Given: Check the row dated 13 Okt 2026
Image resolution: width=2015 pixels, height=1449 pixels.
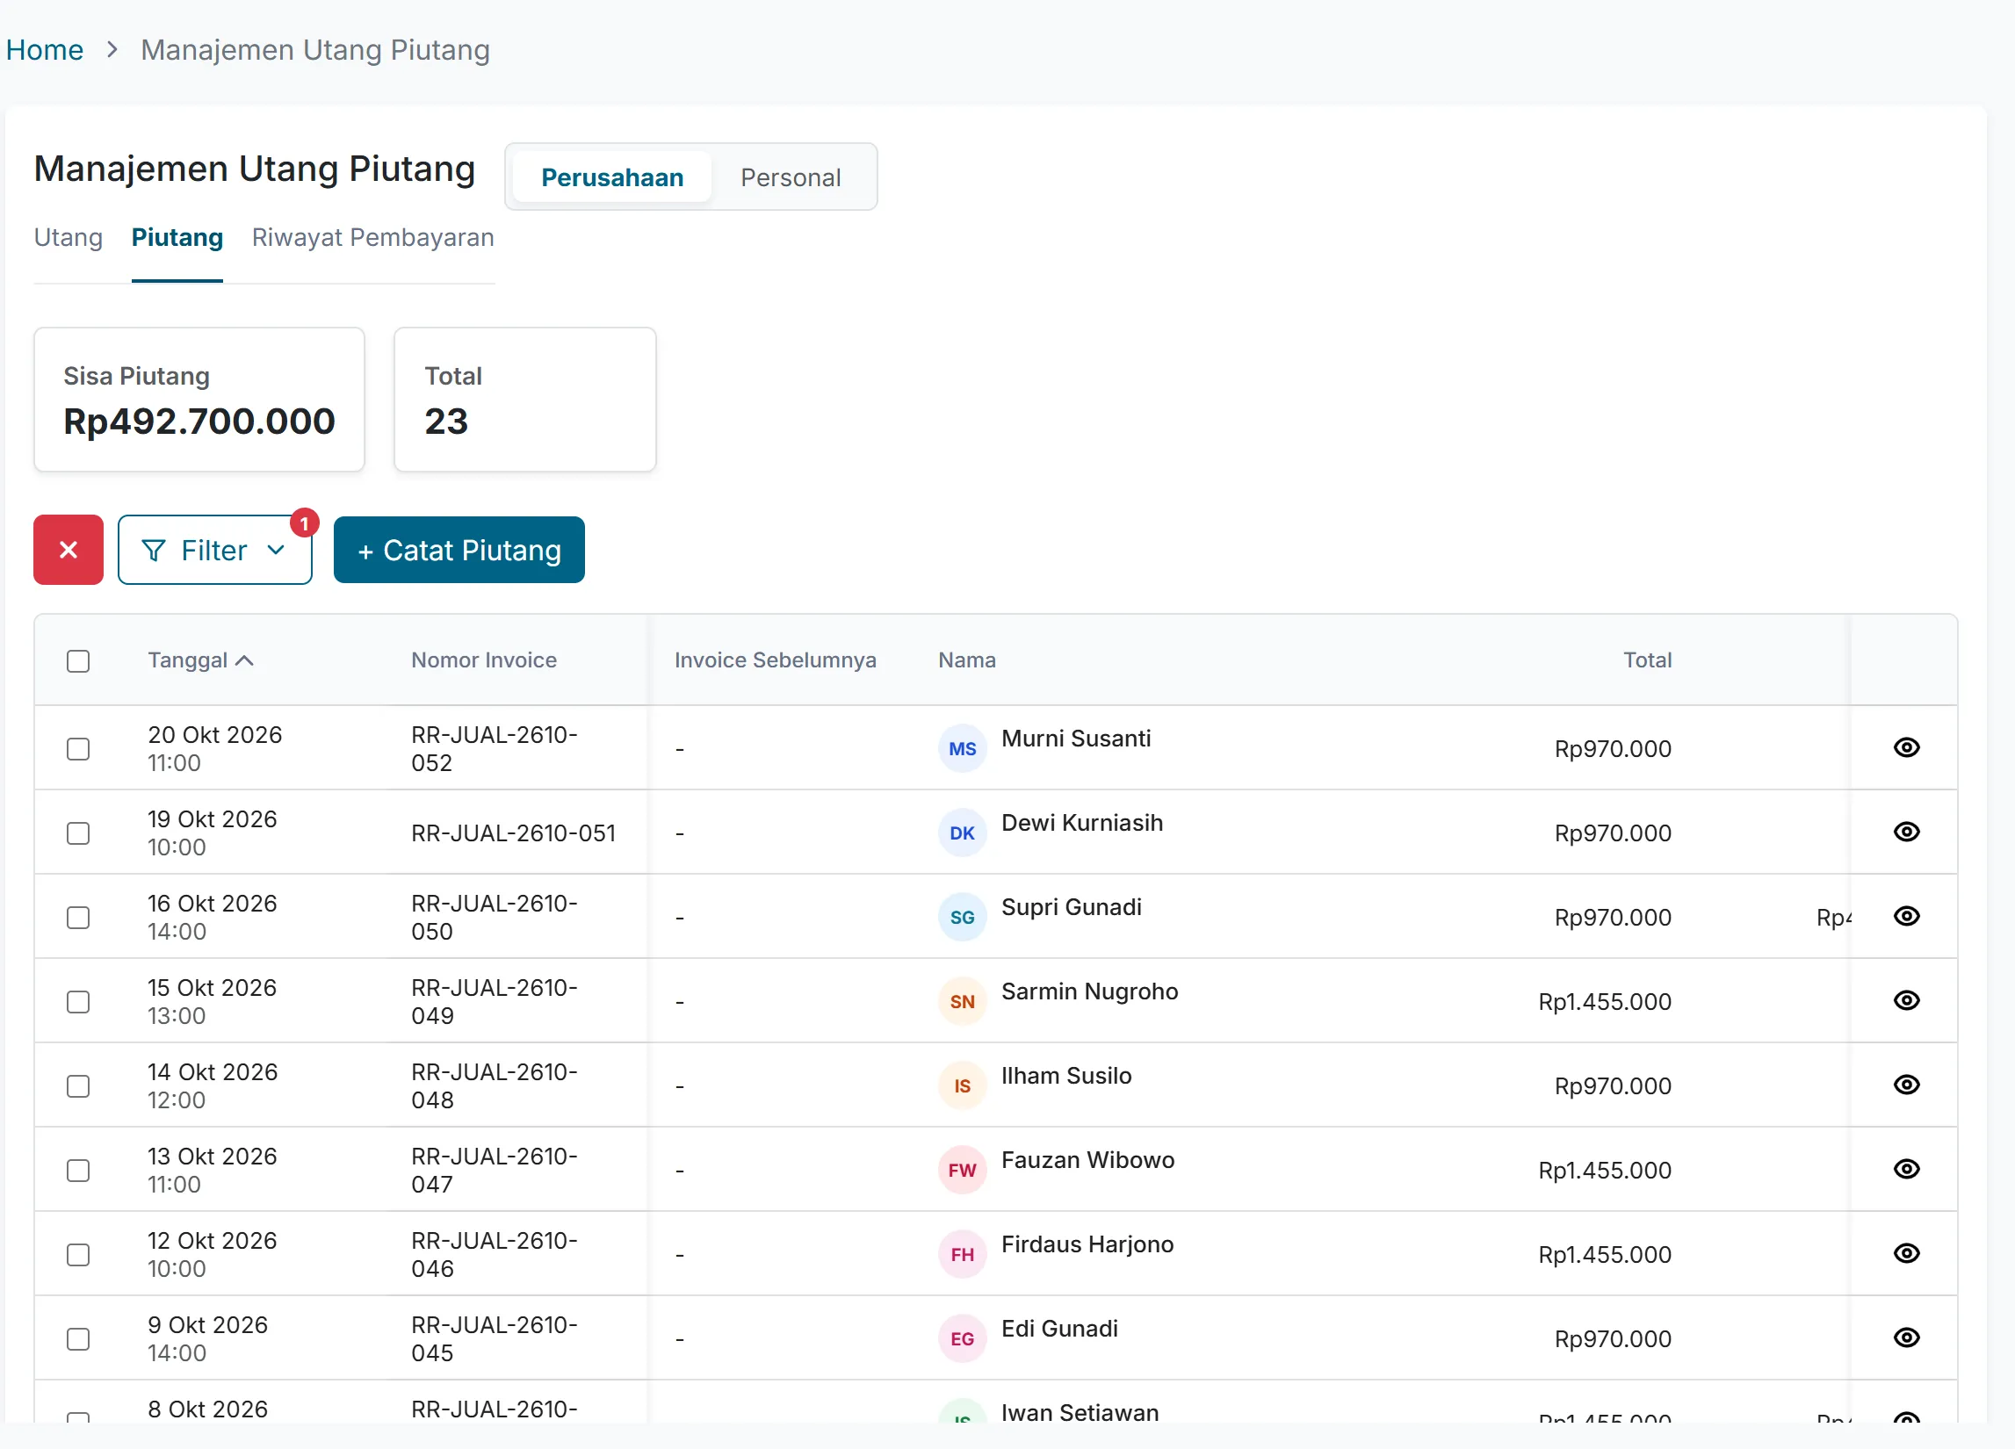Looking at the screenshot, I should coord(78,1171).
